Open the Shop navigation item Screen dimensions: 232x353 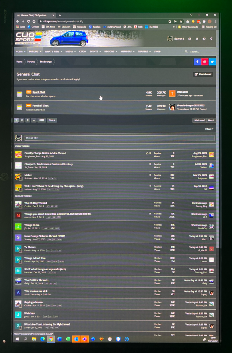(x=157, y=52)
